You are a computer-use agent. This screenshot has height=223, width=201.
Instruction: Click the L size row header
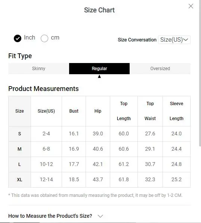pyautogui.click(x=20, y=164)
